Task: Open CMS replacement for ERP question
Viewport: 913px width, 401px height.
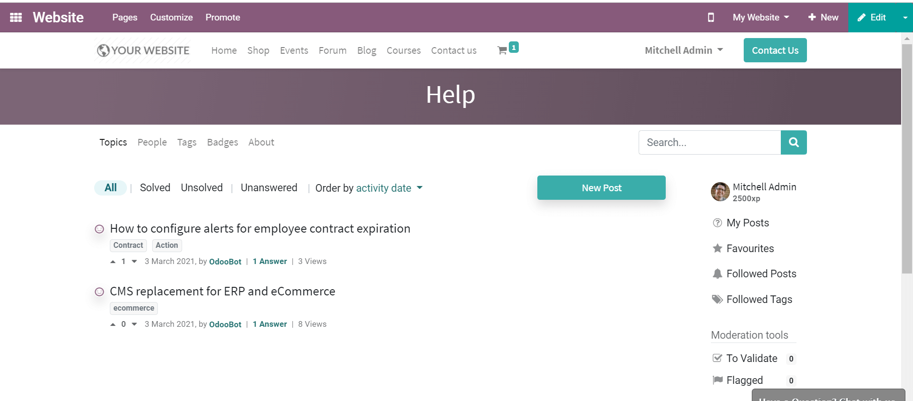Action: (x=223, y=292)
